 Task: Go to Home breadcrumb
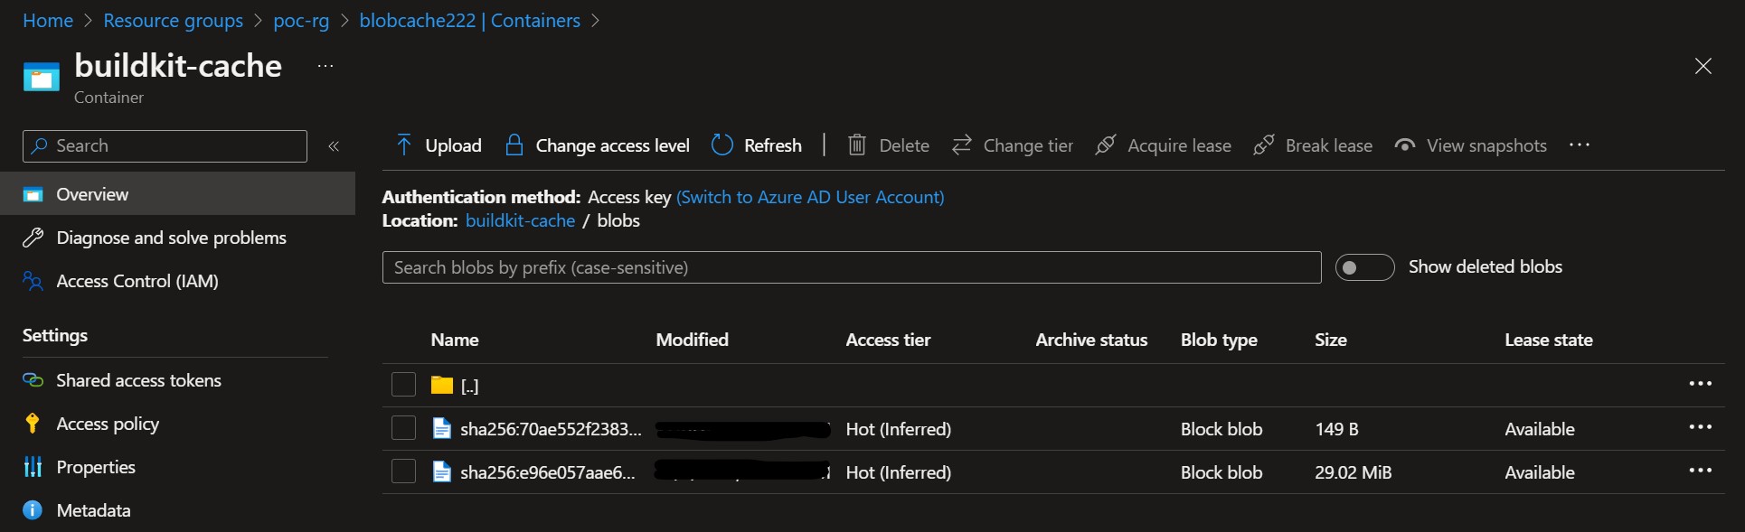48,20
